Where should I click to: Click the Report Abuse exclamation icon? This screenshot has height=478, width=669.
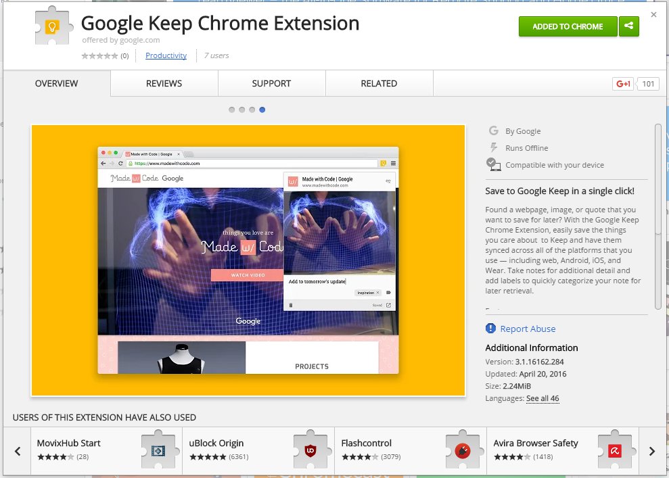pyautogui.click(x=490, y=329)
